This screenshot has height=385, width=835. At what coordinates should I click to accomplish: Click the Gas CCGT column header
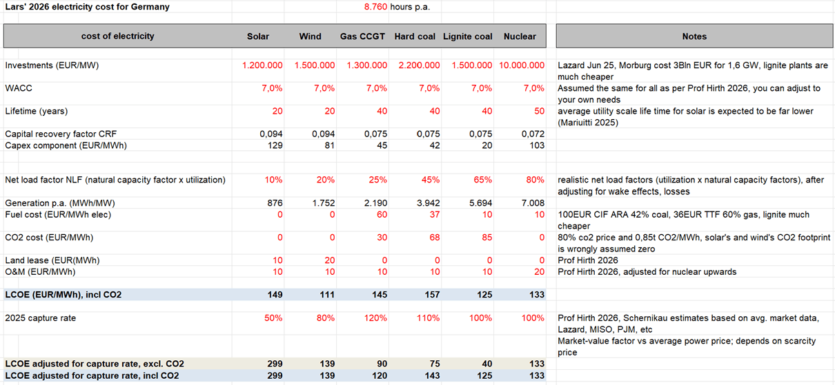pos(363,37)
